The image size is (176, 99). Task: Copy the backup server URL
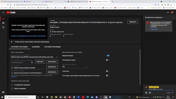point(52,72)
